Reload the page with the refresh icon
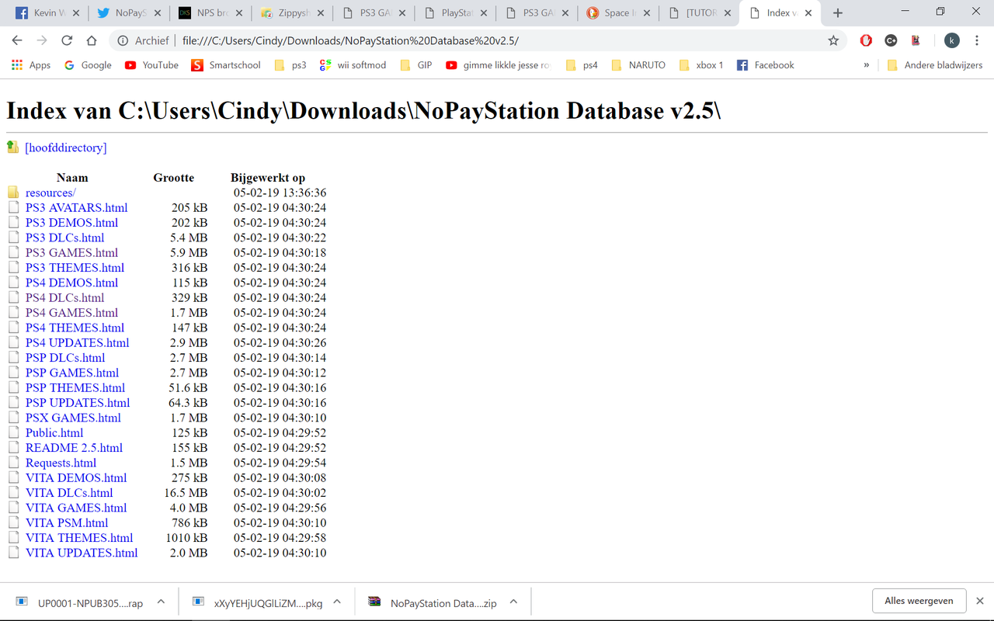Screen dimensions: 994x621 (67, 40)
